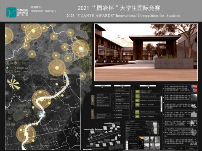Image resolution: width=202 pixels, height=151 pixels.
Task: Click the top green strategy tag in flowchart
Action: tap(137, 91)
